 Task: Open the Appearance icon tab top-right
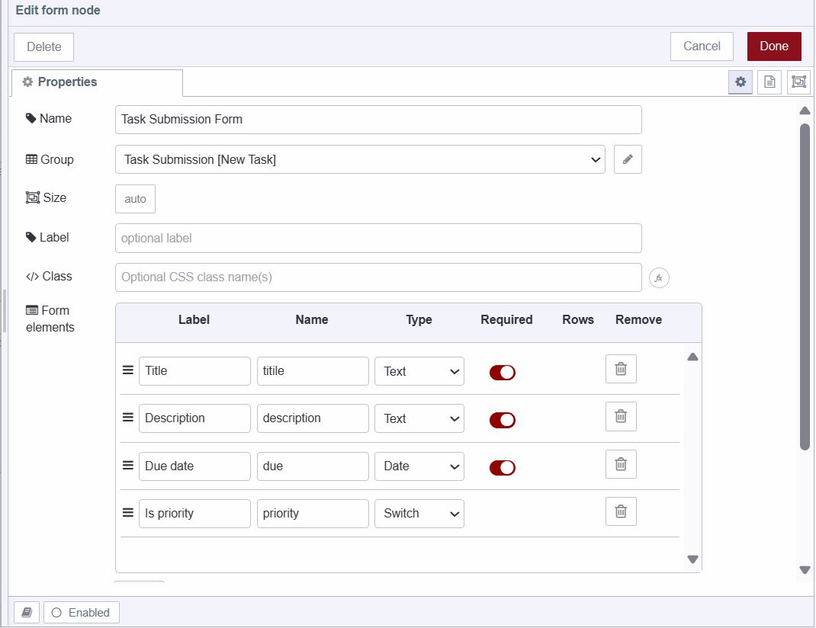[x=798, y=82]
